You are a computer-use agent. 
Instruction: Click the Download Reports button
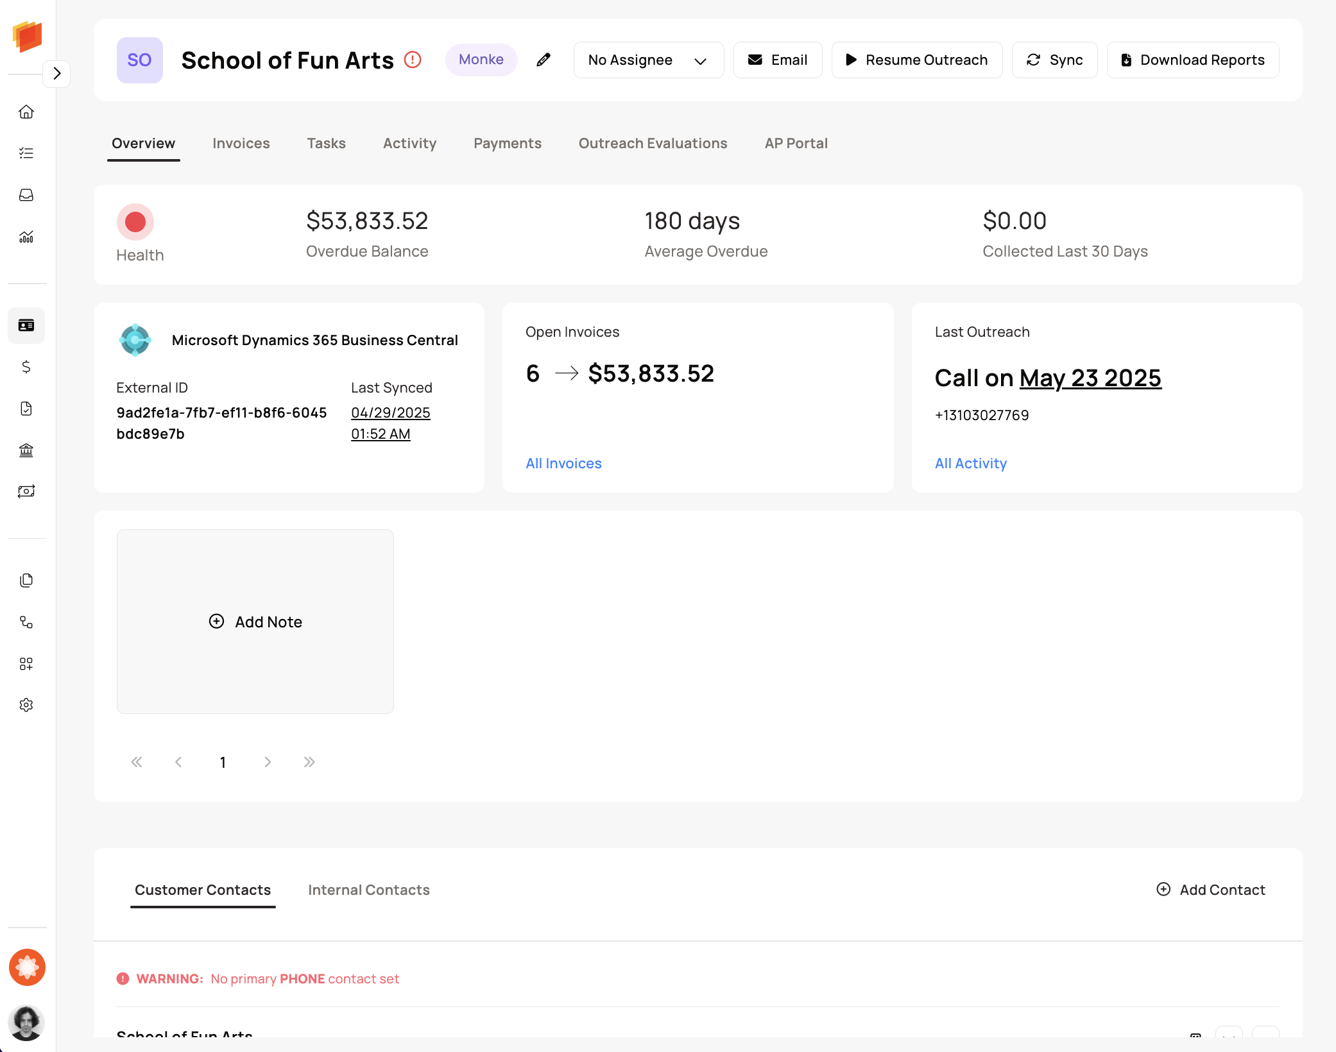[x=1192, y=60]
